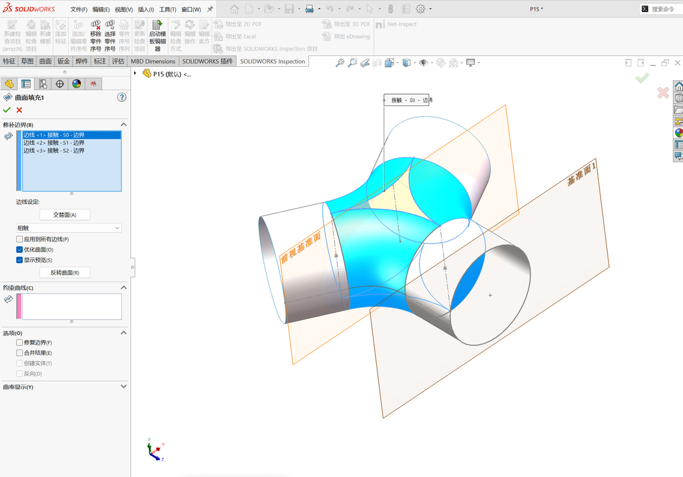This screenshot has width=683, height=477.
Task: Launch the template editor (启动模板编辑器)
Action: click(157, 36)
